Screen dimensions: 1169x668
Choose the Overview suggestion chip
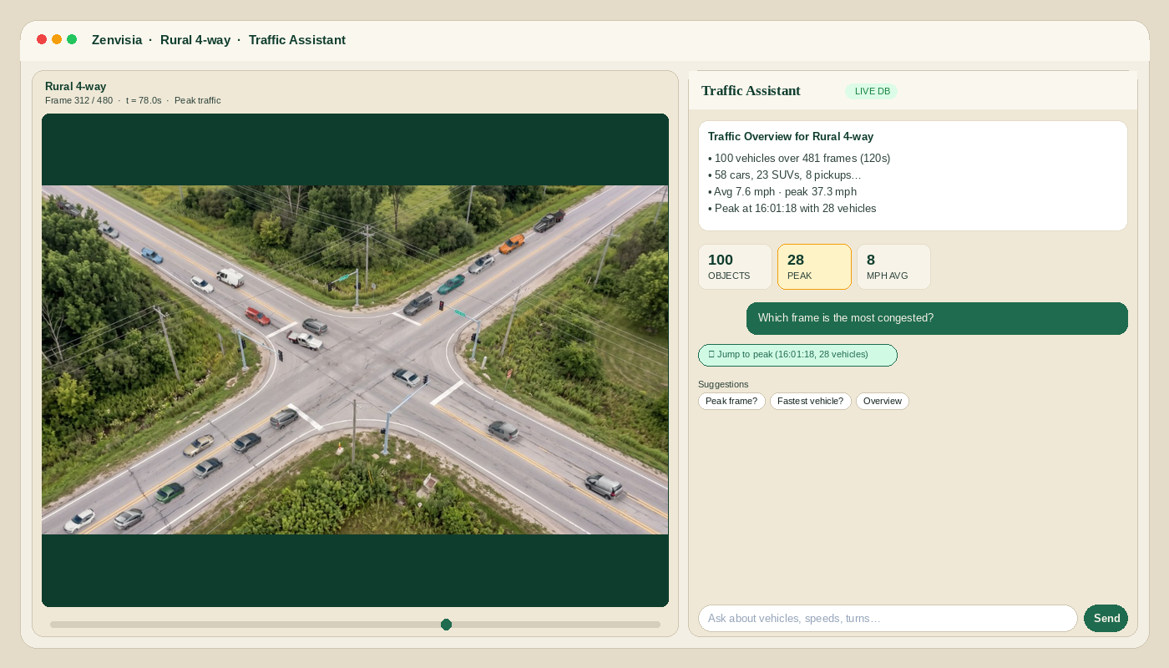click(x=883, y=402)
